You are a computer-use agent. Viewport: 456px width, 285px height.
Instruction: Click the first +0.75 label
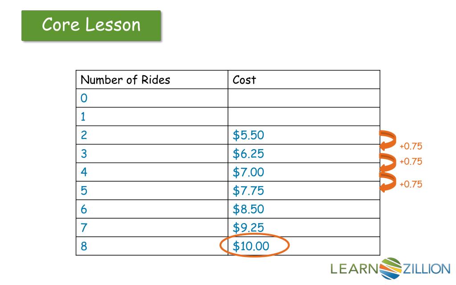coord(411,146)
